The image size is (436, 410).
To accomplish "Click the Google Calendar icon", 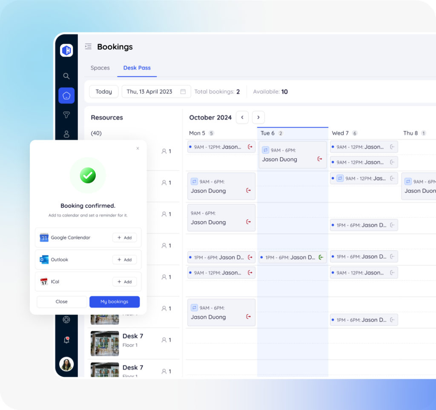I will [44, 238].
